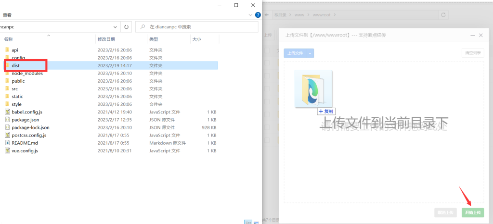Viewport: 493px width, 224px height.
Task: Click the 开始上传 button
Action: 472,212
